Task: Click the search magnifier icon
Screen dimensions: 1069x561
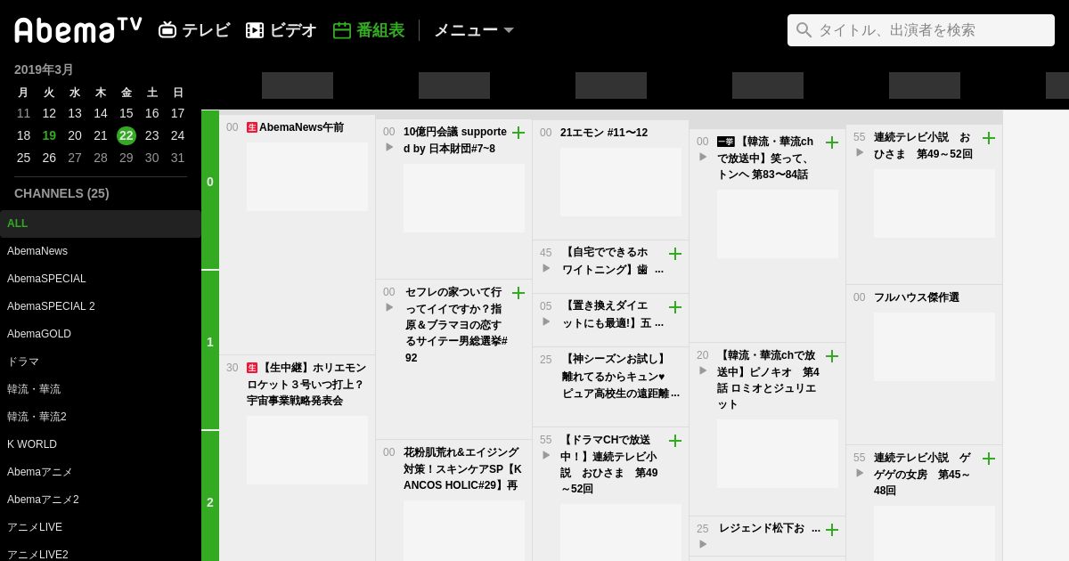Action: tap(804, 30)
